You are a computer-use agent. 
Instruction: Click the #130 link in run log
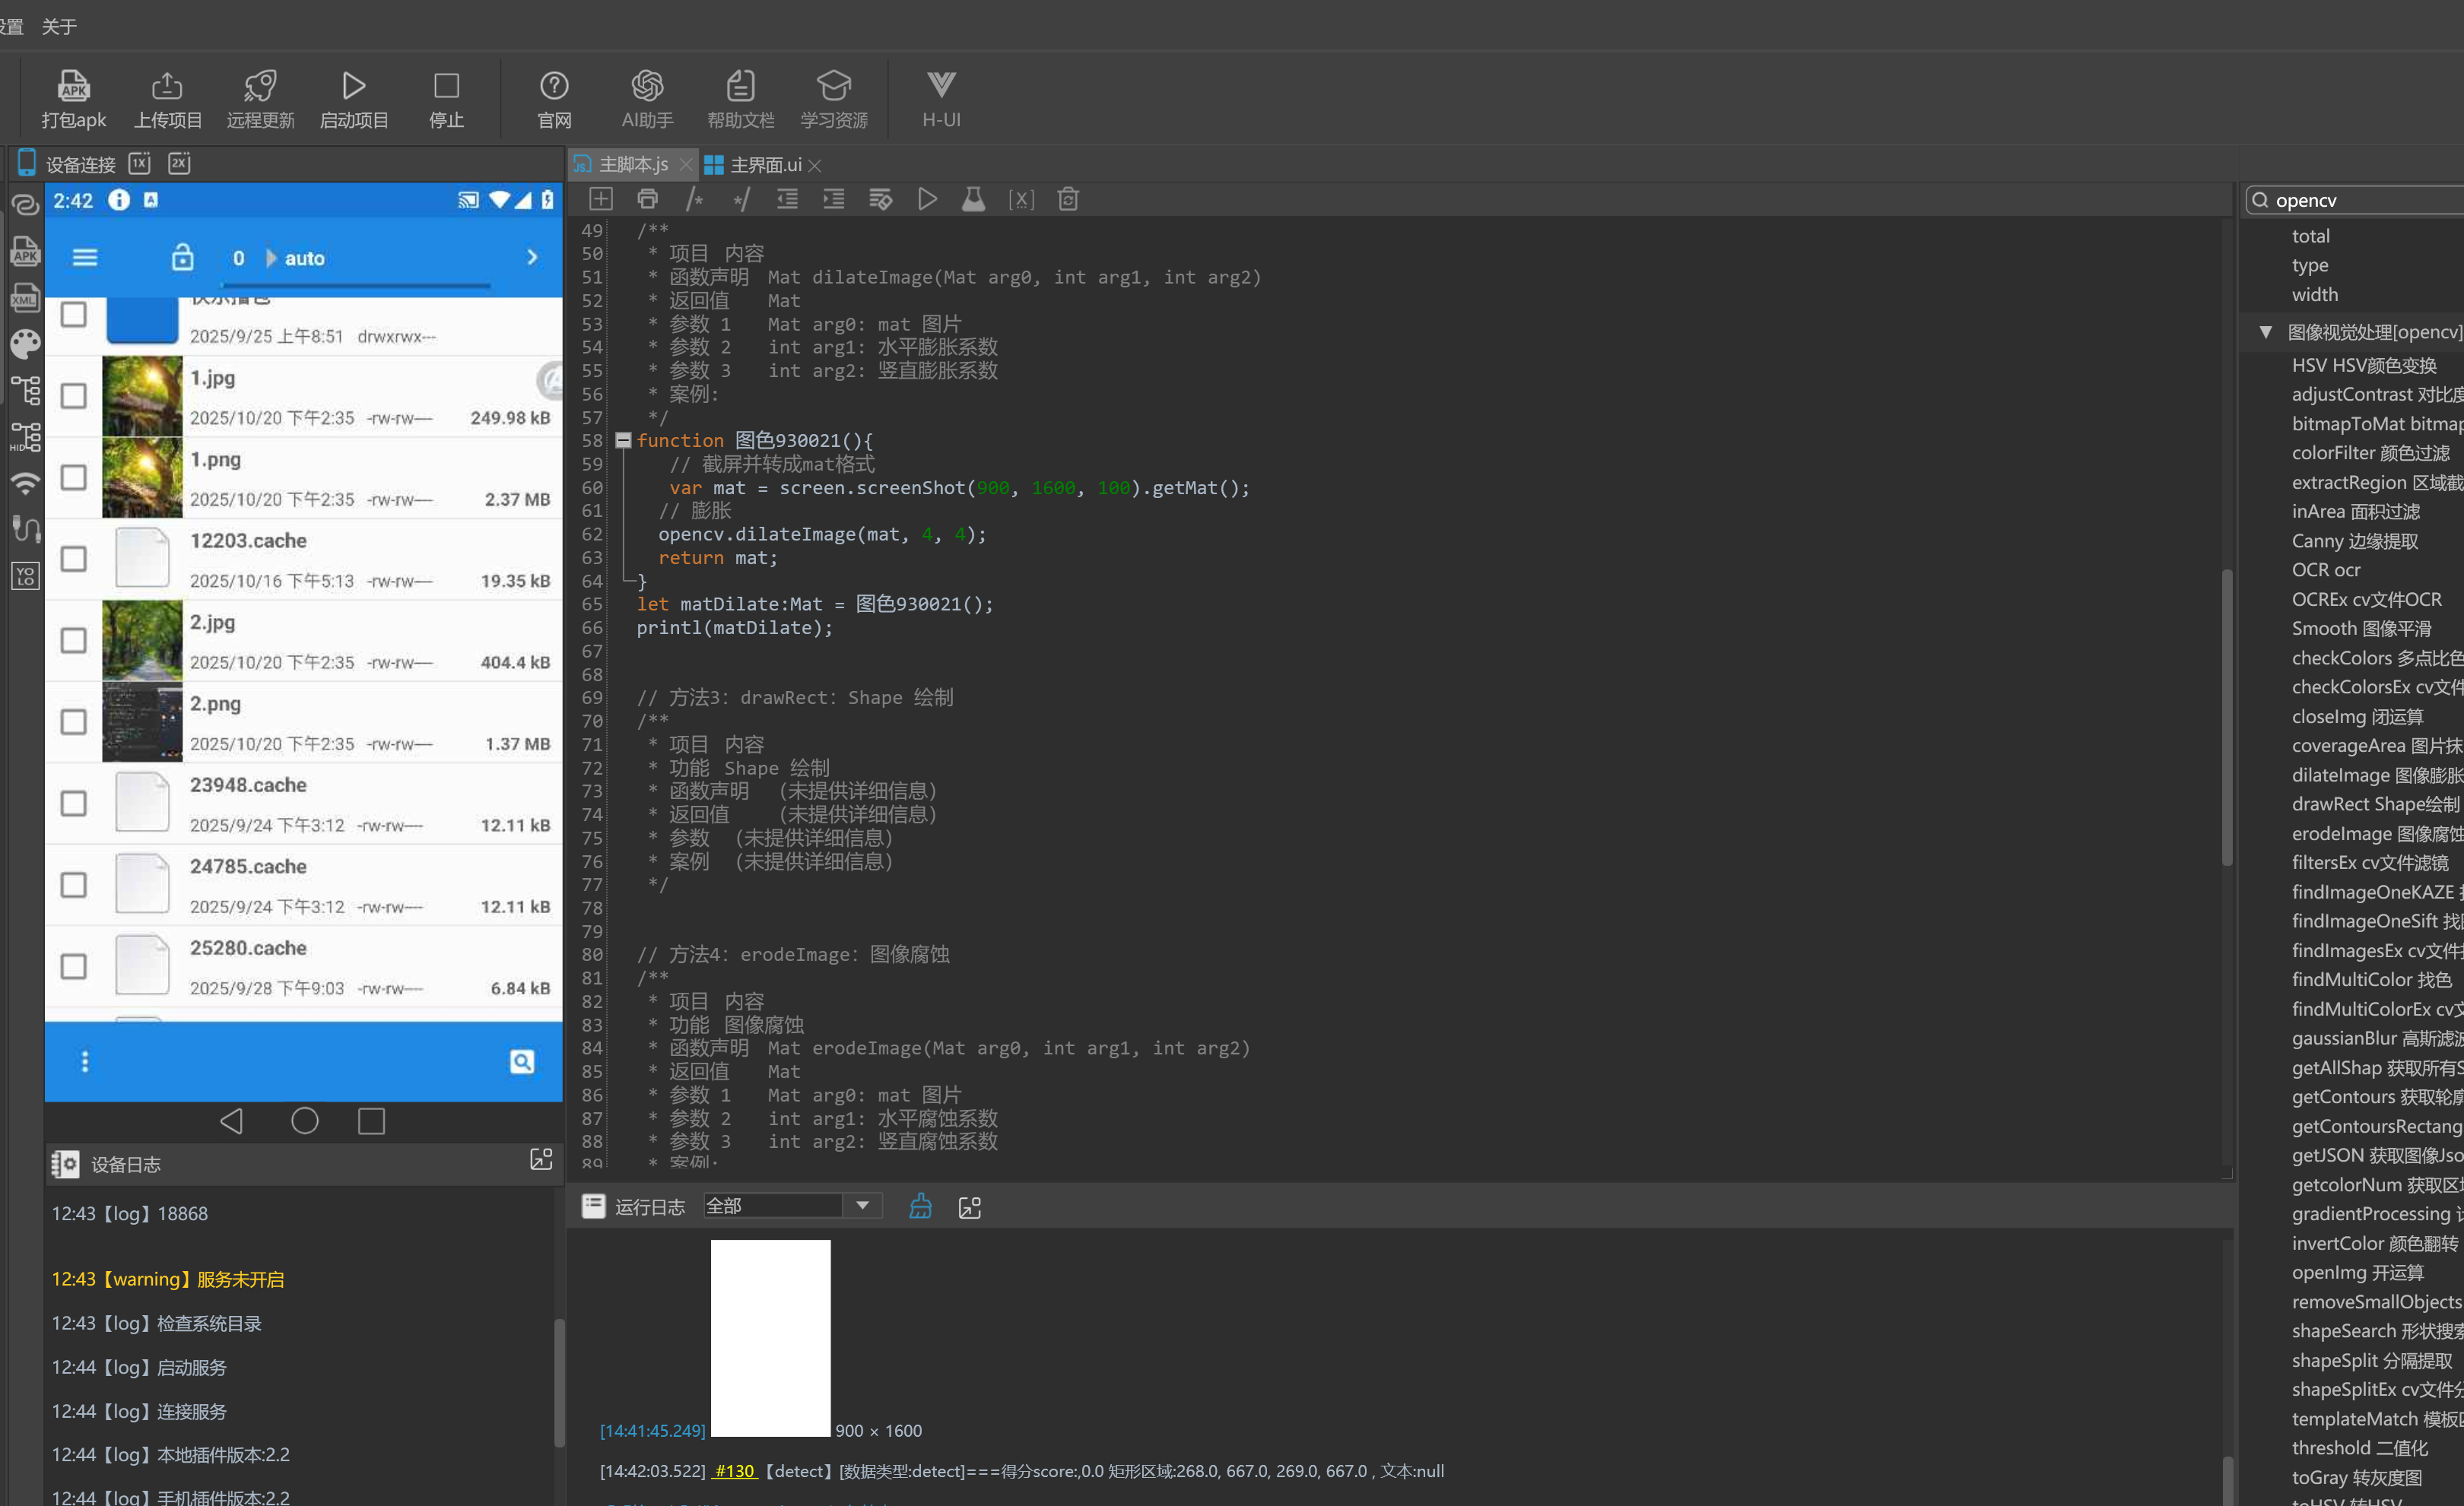click(733, 1471)
